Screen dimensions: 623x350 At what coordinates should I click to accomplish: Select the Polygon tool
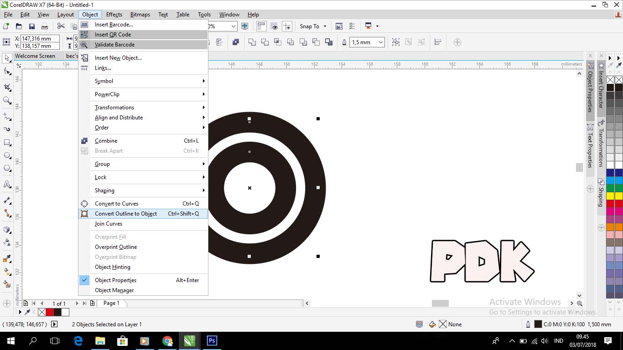(x=7, y=168)
